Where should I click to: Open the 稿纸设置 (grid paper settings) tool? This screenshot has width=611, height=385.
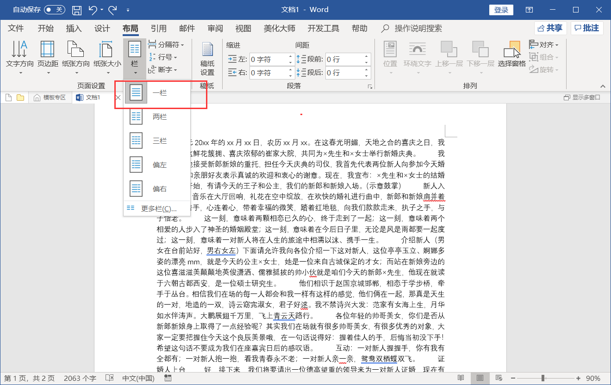(206, 56)
